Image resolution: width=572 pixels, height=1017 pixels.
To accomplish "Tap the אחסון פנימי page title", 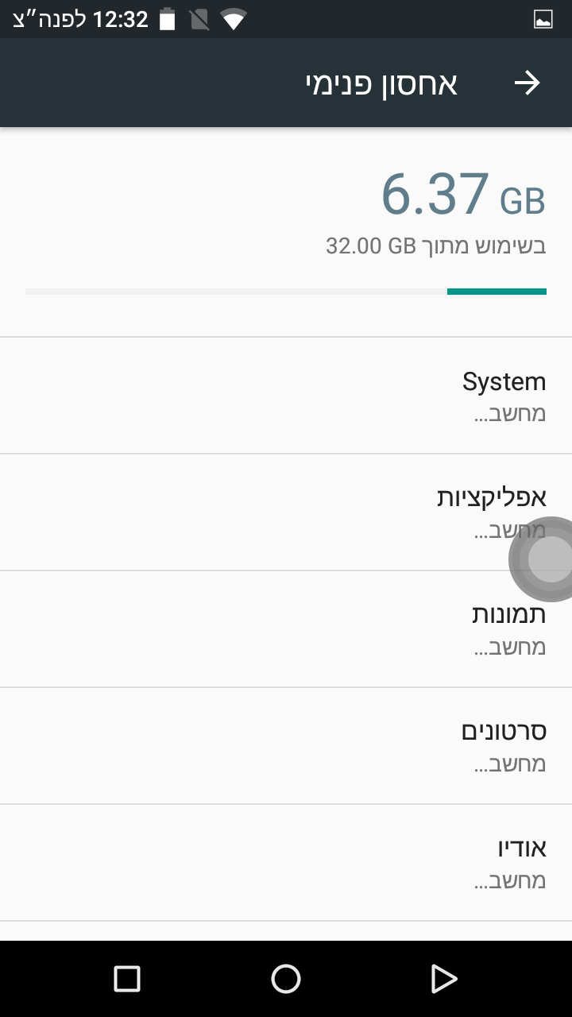I will pos(381,83).
